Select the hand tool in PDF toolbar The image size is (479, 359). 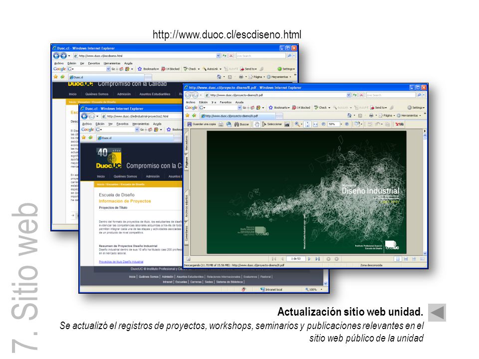click(257, 124)
